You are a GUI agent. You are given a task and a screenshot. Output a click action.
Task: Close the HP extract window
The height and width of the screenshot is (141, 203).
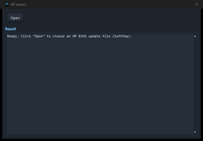(196, 4)
